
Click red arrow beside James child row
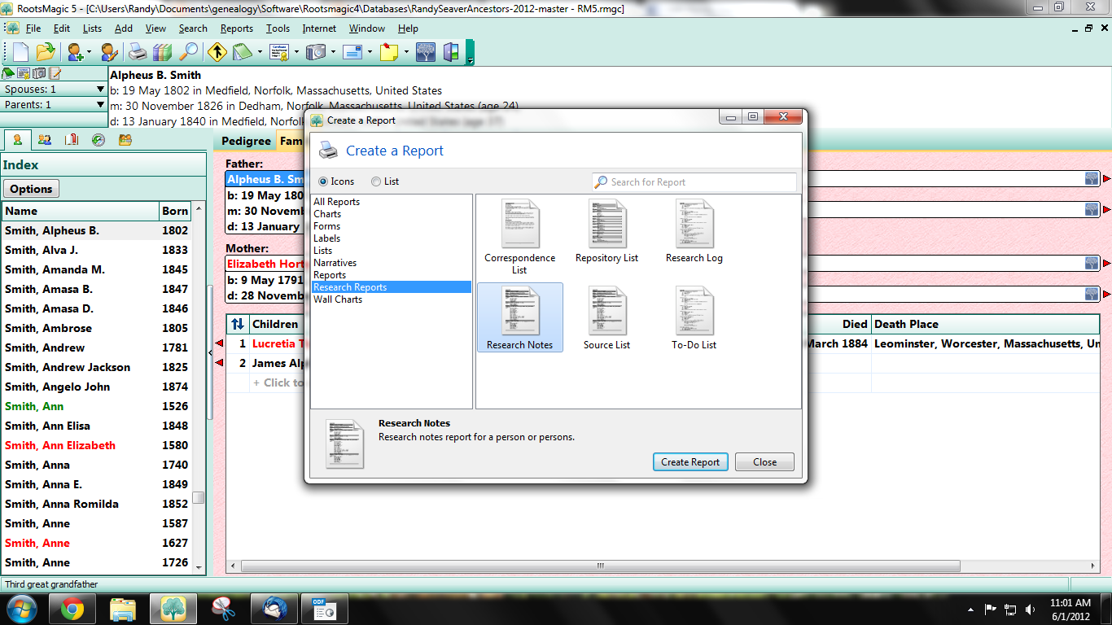219,363
